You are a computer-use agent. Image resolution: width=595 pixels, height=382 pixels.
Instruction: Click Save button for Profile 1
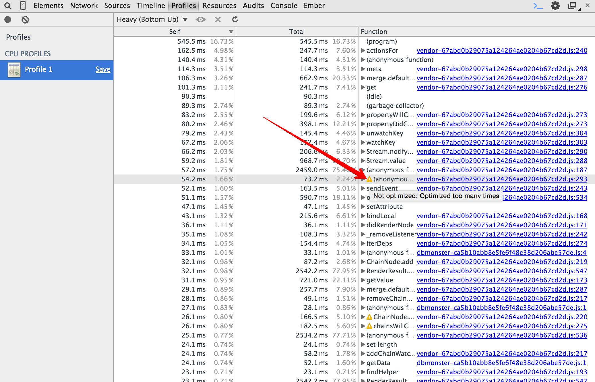point(103,69)
